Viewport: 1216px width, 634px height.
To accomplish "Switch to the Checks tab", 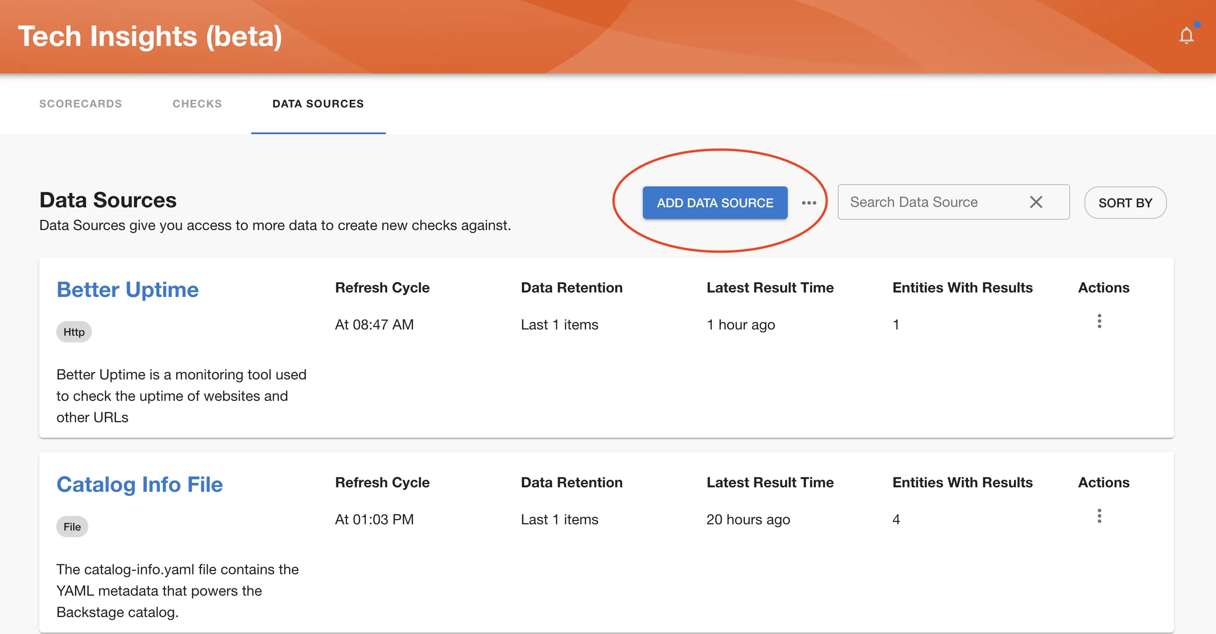I will point(197,104).
